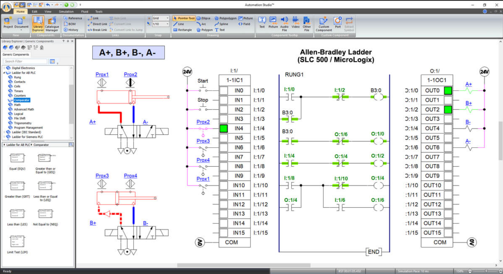
Task: Switch to the Fluid ribbon tab
Action: pyautogui.click(x=84, y=11)
